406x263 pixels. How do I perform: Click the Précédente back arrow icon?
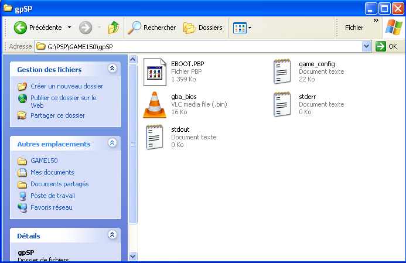coord(20,28)
